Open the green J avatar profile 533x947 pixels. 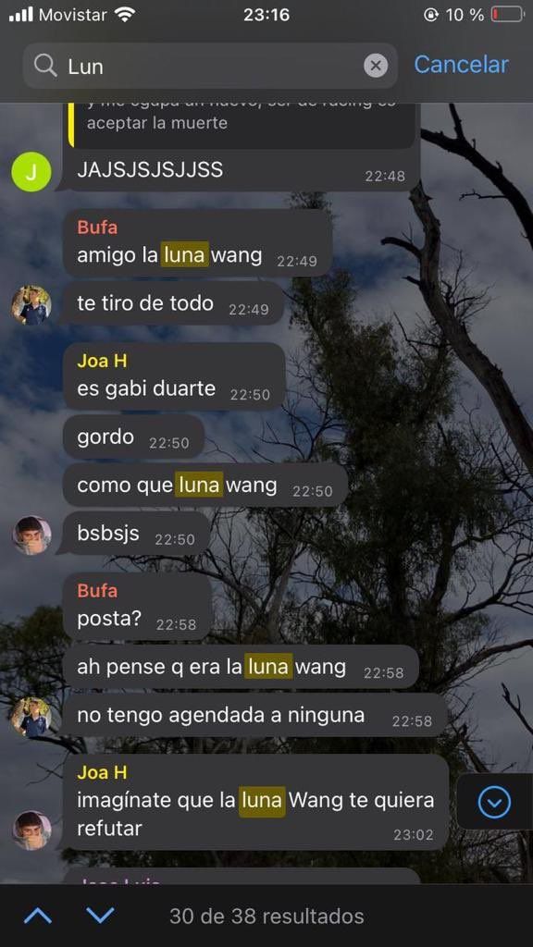pos(31,172)
